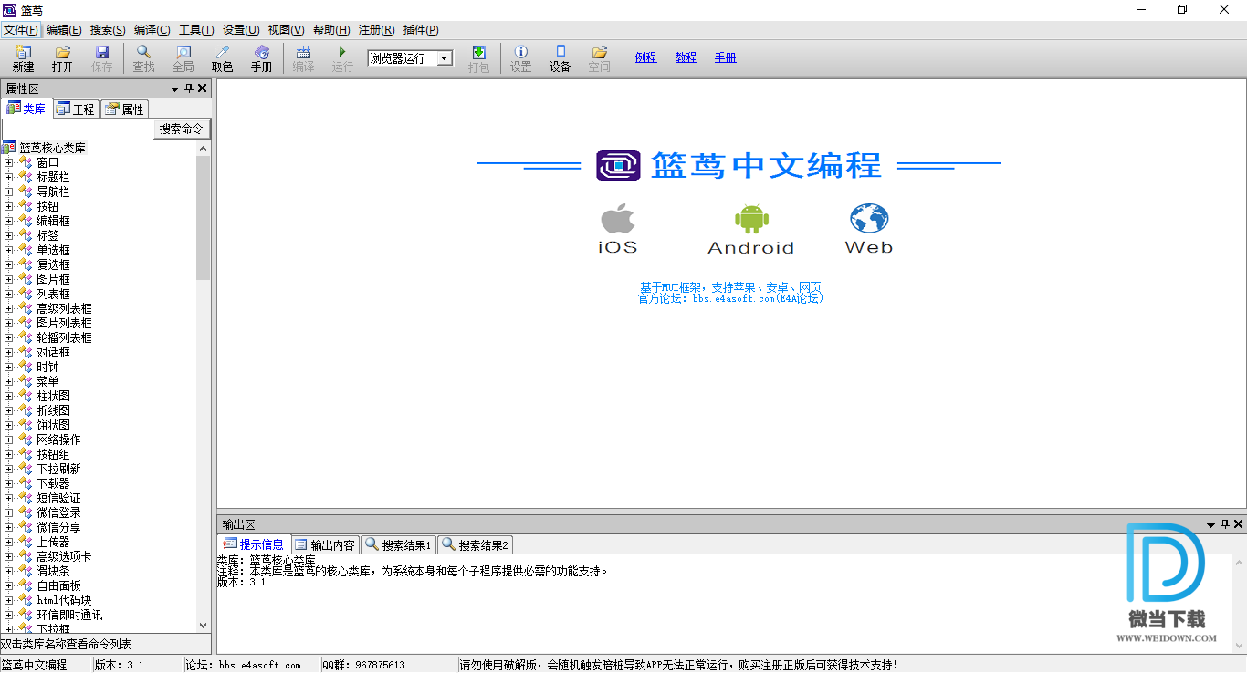Open the 教程 link
The image size is (1247, 673).
click(x=686, y=57)
